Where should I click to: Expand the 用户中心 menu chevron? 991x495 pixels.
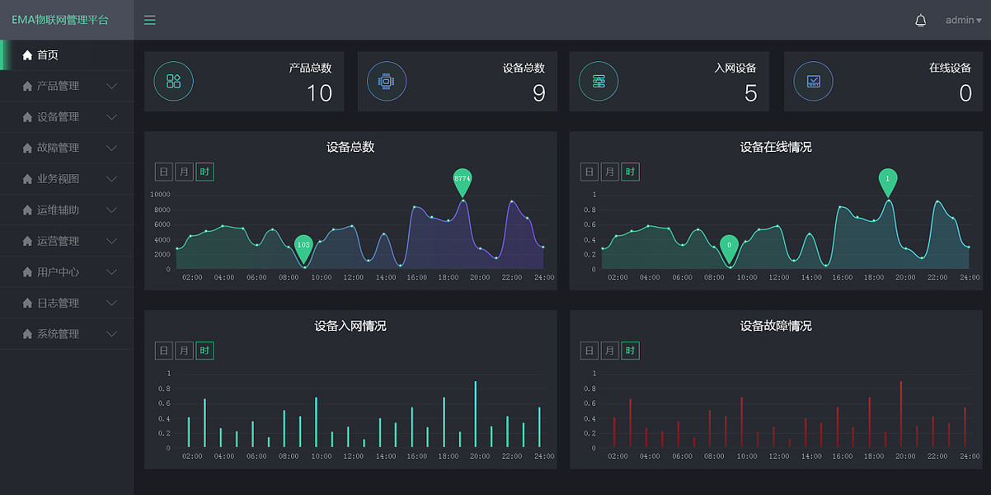(112, 272)
